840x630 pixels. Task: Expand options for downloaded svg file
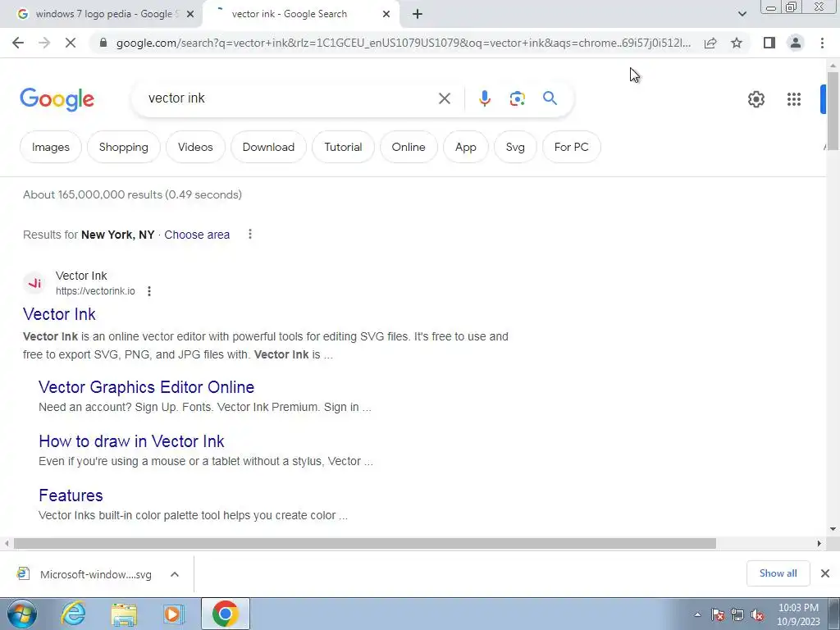coord(175,574)
